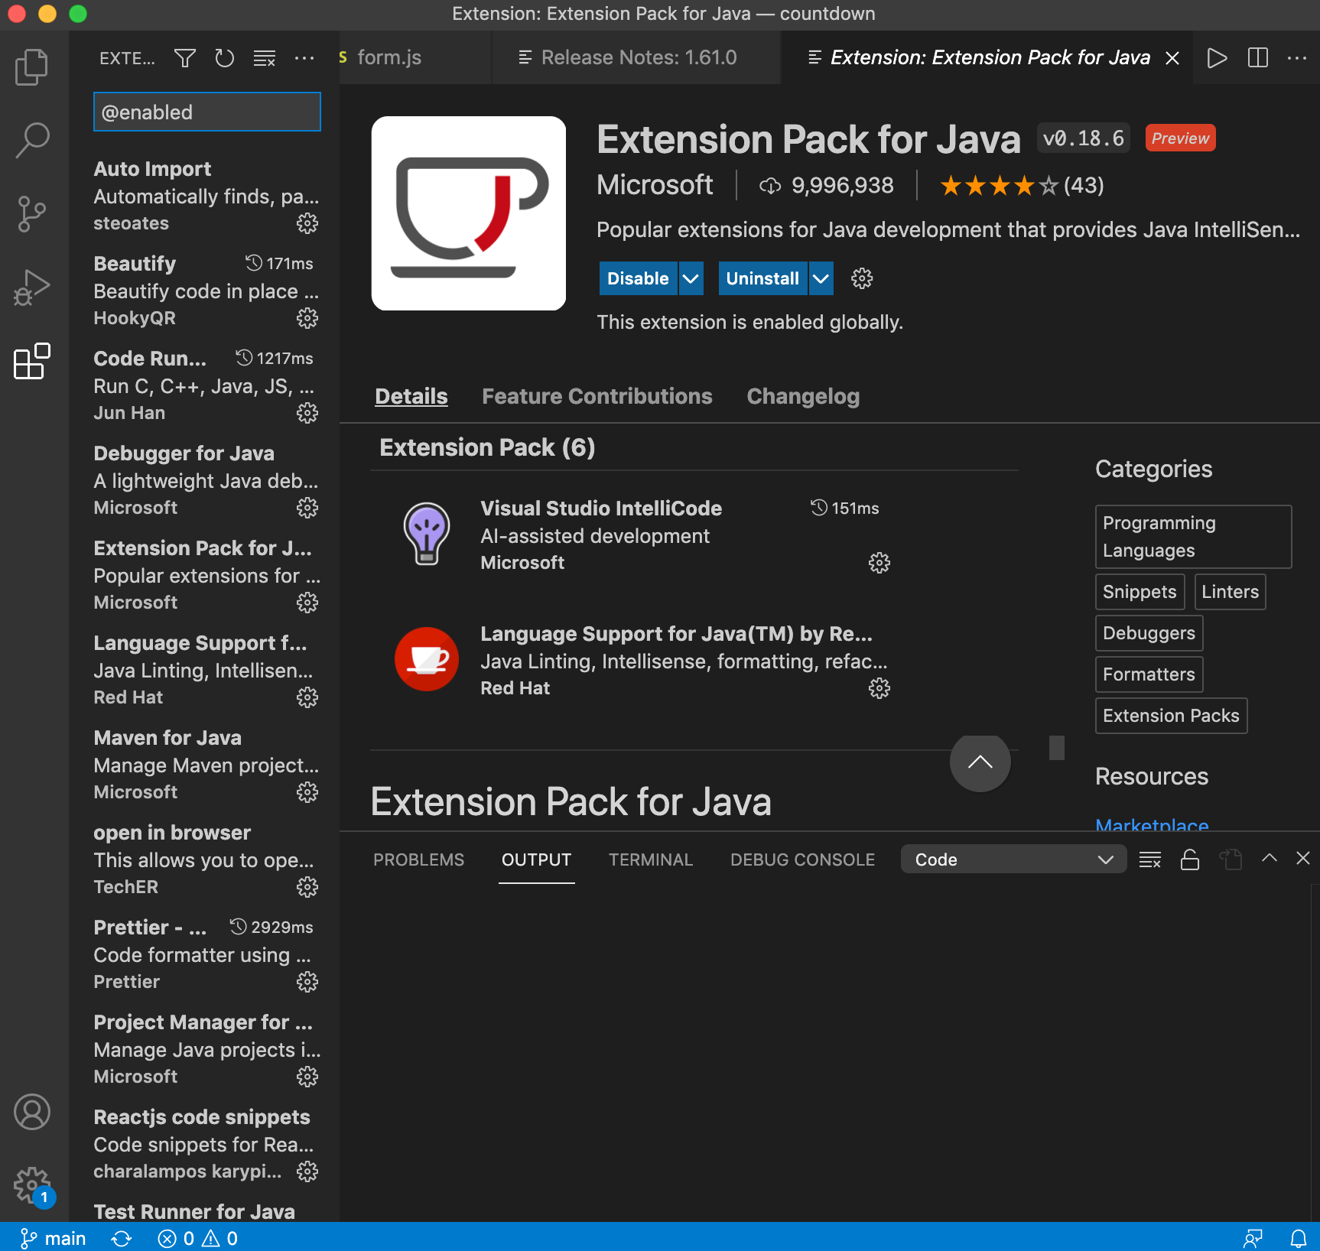
Task: Click the Microsoft publisher link
Action: (655, 185)
